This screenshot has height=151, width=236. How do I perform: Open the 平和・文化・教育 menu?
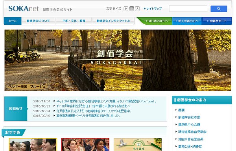pyautogui.click(x=74, y=21)
